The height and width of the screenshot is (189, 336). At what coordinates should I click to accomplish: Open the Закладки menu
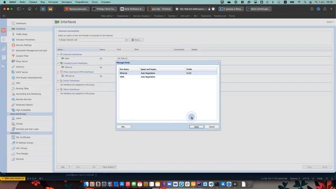(x=67, y=2)
